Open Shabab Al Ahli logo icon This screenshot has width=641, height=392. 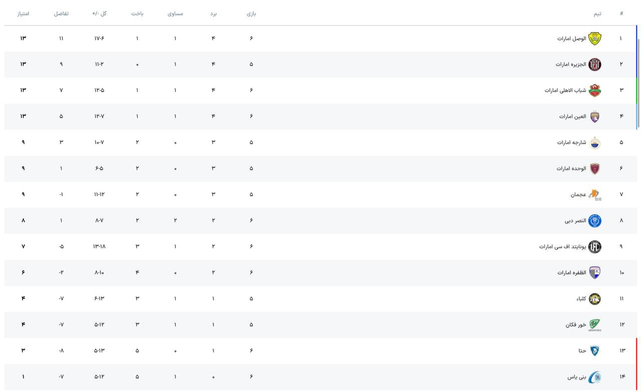tap(594, 91)
